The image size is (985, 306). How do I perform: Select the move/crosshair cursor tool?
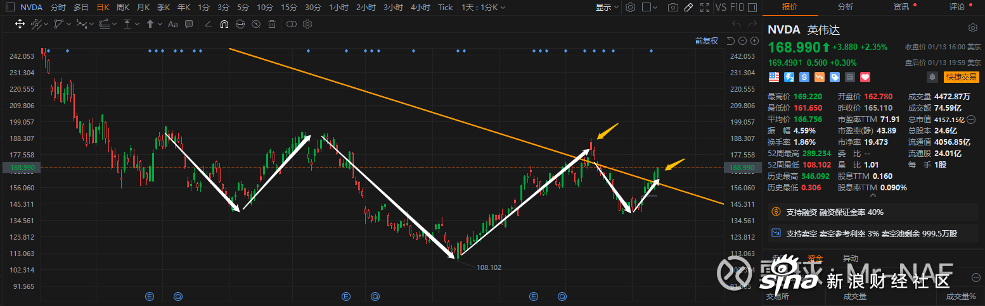point(20,24)
